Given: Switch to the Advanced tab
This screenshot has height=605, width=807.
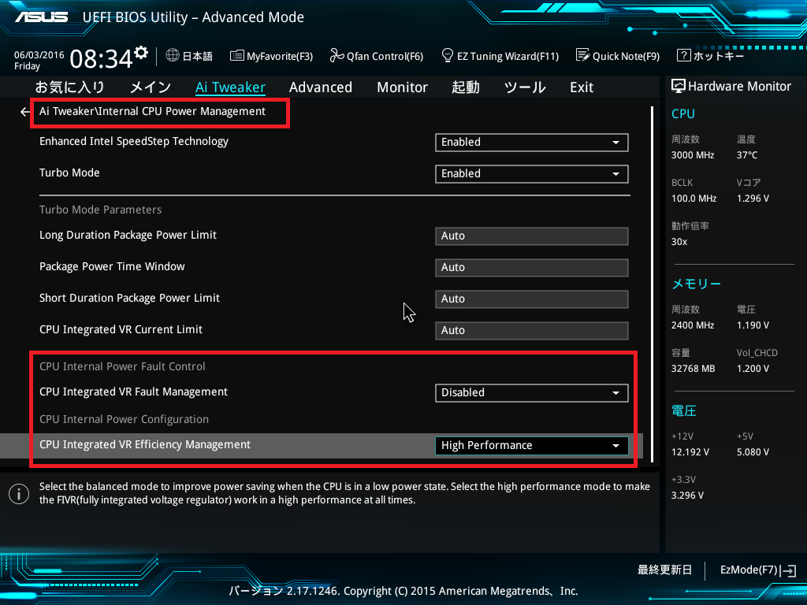Looking at the screenshot, I should (x=320, y=87).
